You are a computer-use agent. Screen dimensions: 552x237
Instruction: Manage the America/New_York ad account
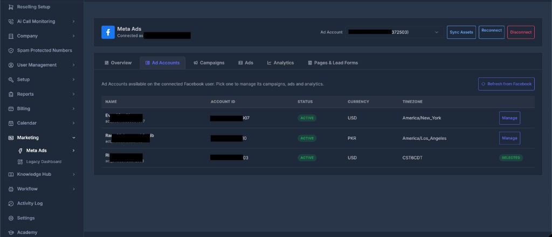(x=509, y=118)
